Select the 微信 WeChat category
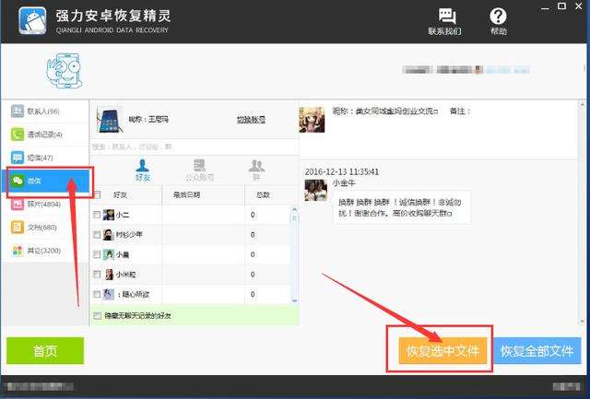 pos(47,181)
